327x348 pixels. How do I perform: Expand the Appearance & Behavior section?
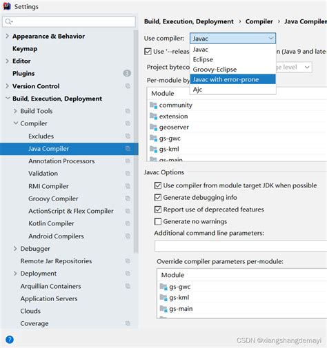[x=8, y=36]
